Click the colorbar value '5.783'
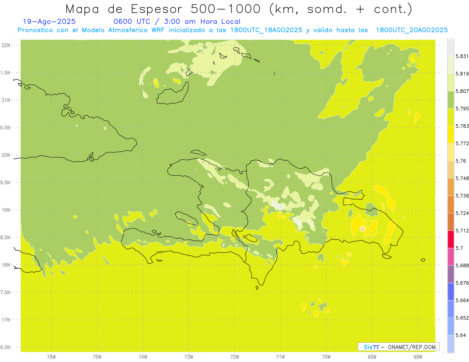Image resolution: width=469 pixels, height=362 pixels. [x=462, y=126]
